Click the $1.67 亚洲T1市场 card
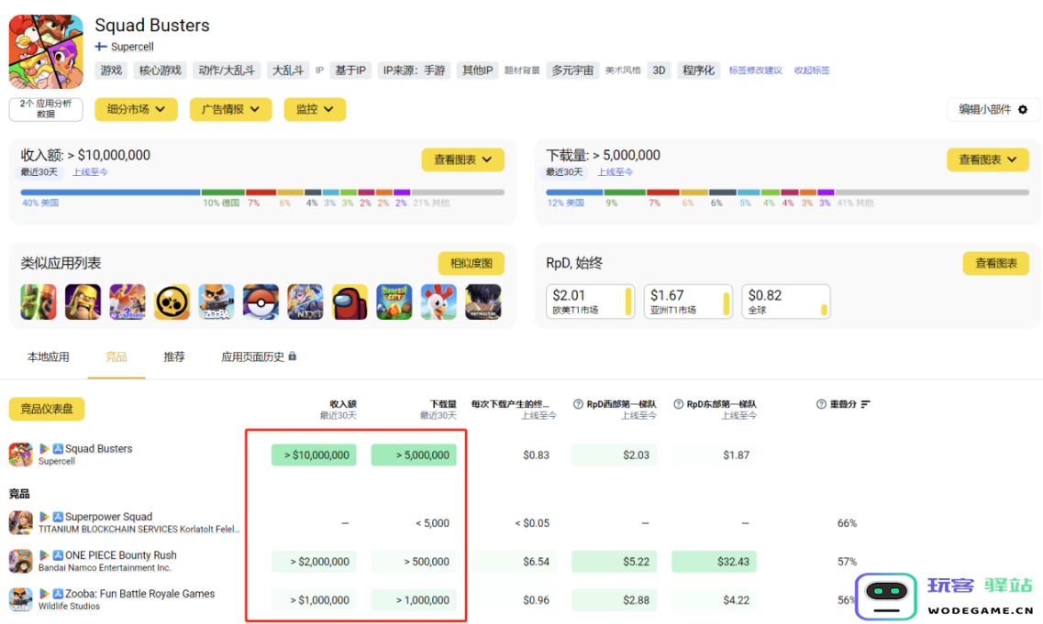This screenshot has width=1043, height=624. click(688, 301)
